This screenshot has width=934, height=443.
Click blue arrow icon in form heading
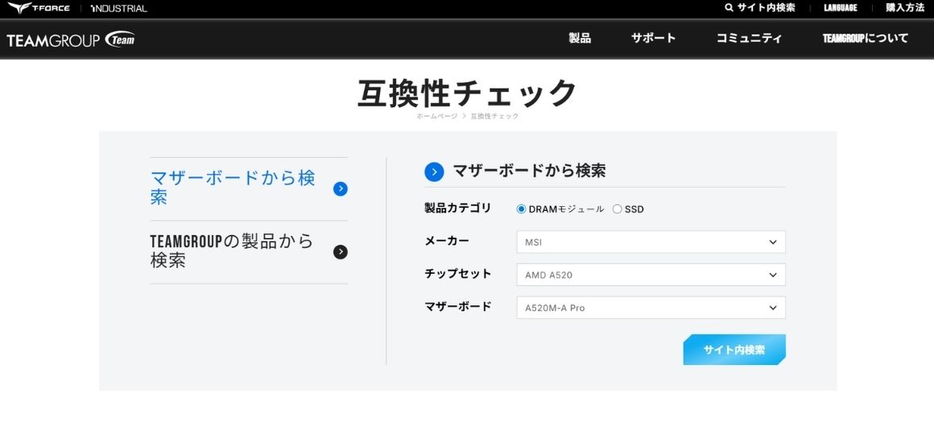point(434,172)
